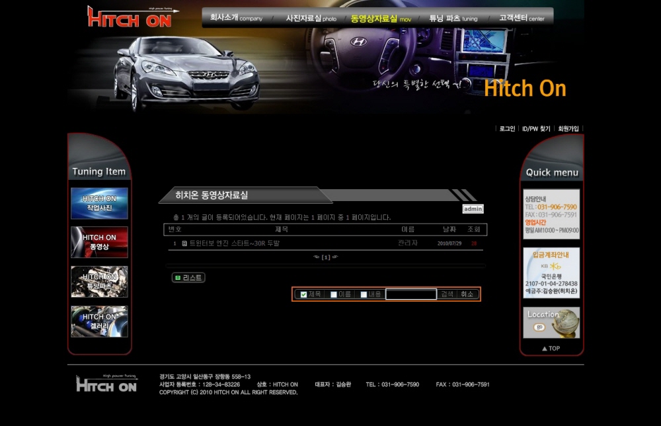Screen dimensions: 661x426
Task: Open the ID/PW 찾기 link
Action: 535,129
